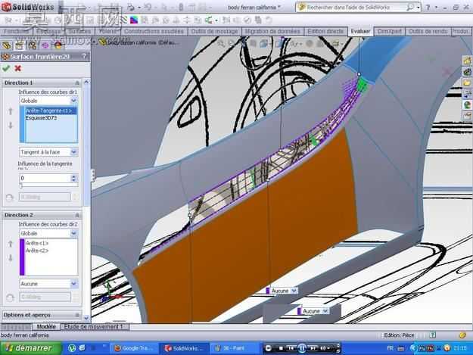Viewport: 473px width, 355px height.
Task: Switch to the Outils de moulage tab
Action: [x=214, y=31]
